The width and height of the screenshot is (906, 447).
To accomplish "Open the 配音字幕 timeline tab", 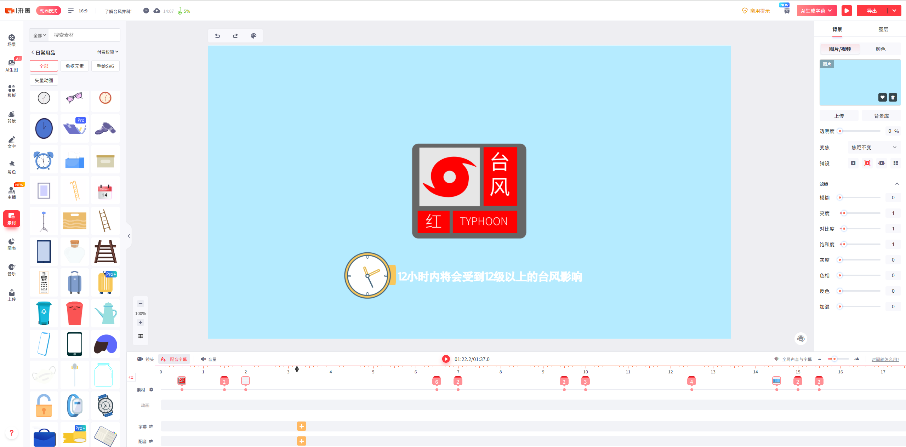I will click(x=174, y=359).
